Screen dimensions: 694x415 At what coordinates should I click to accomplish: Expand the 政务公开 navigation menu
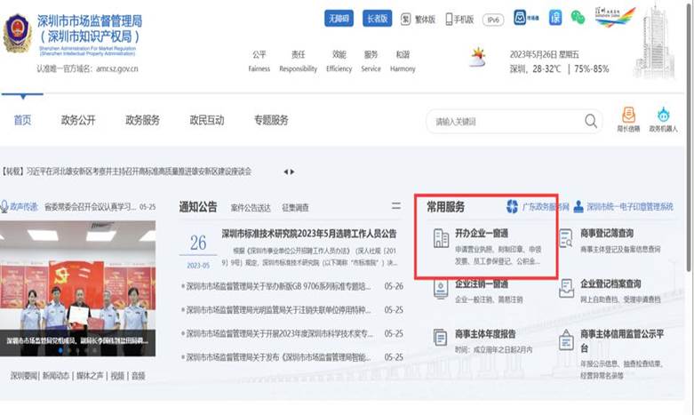point(78,120)
